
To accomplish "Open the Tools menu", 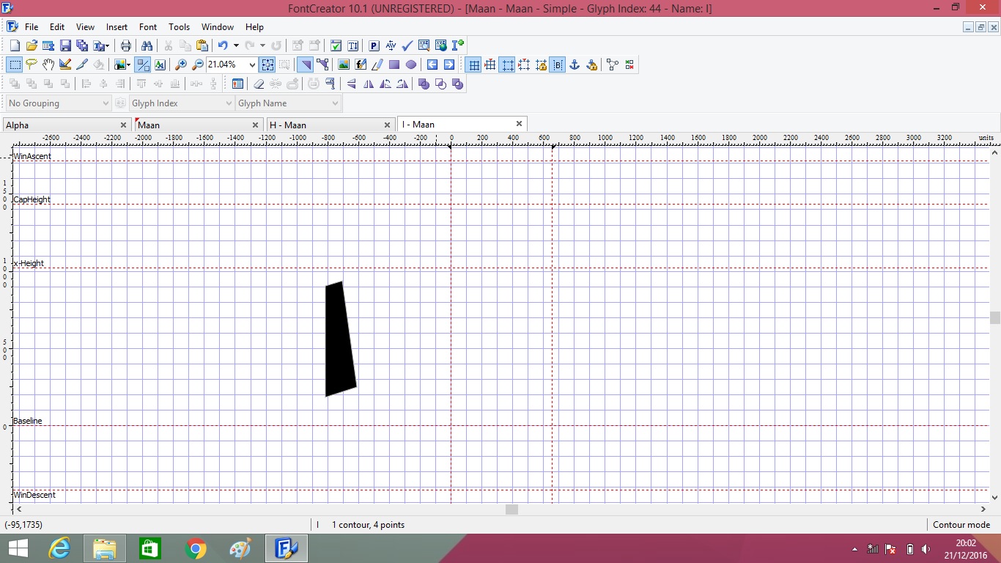I will coord(179,27).
